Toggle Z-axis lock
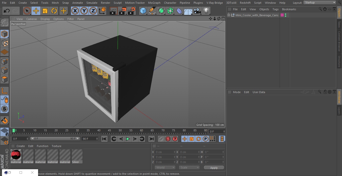 (x=93, y=11)
